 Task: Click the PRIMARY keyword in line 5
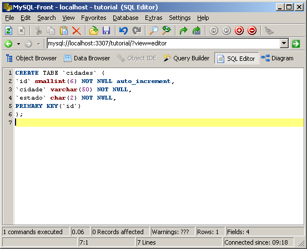[29, 106]
